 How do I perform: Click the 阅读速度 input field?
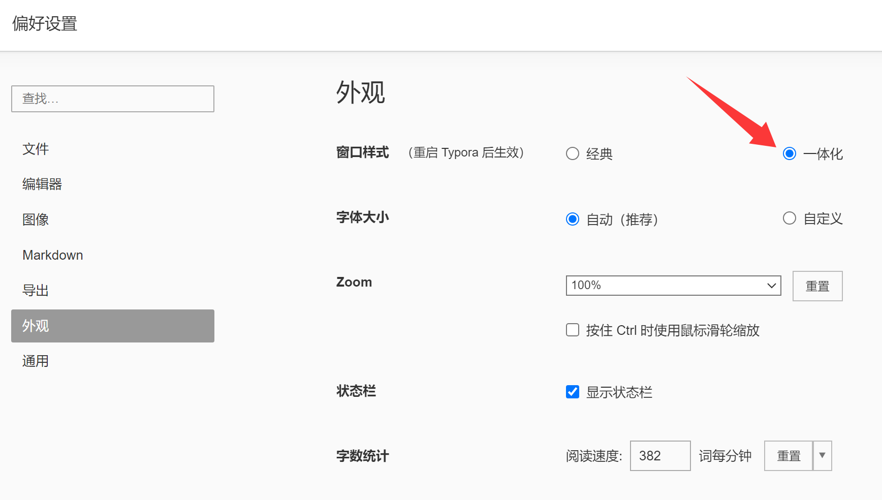click(659, 456)
